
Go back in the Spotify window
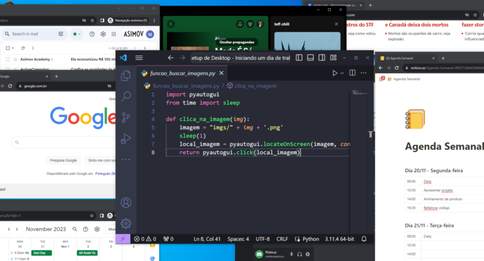[x=171, y=24]
